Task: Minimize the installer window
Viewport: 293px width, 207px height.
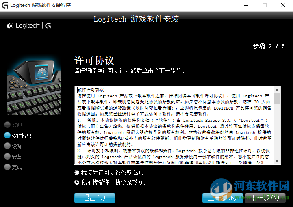Action: [246, 5]
